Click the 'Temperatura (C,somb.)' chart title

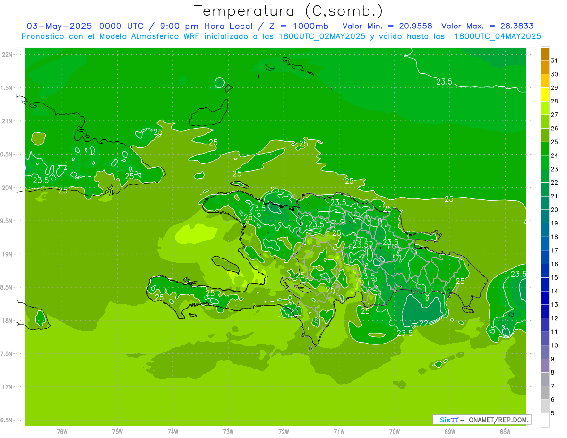[x=288, y=11]
